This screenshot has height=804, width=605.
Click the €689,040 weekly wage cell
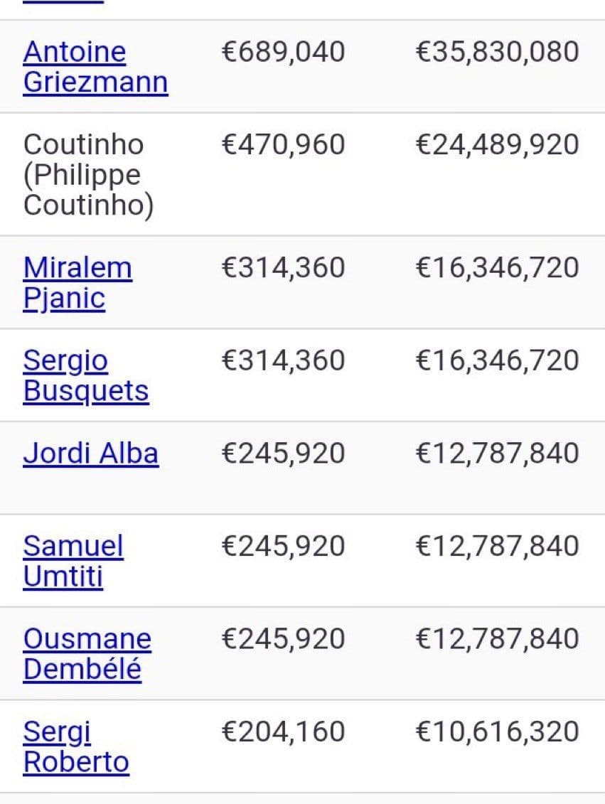point(283,52)
